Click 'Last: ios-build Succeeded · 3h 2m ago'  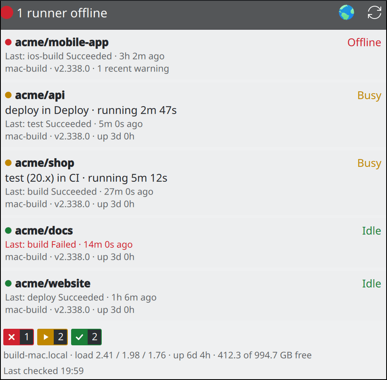[85, 56]
